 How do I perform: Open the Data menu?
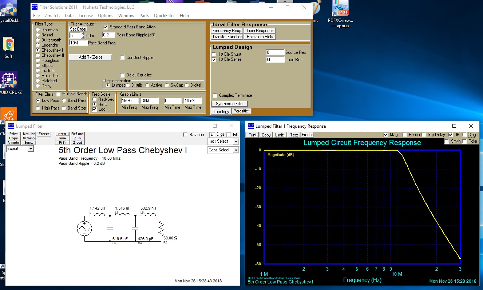pyautogui.click(x=69, y=16)
